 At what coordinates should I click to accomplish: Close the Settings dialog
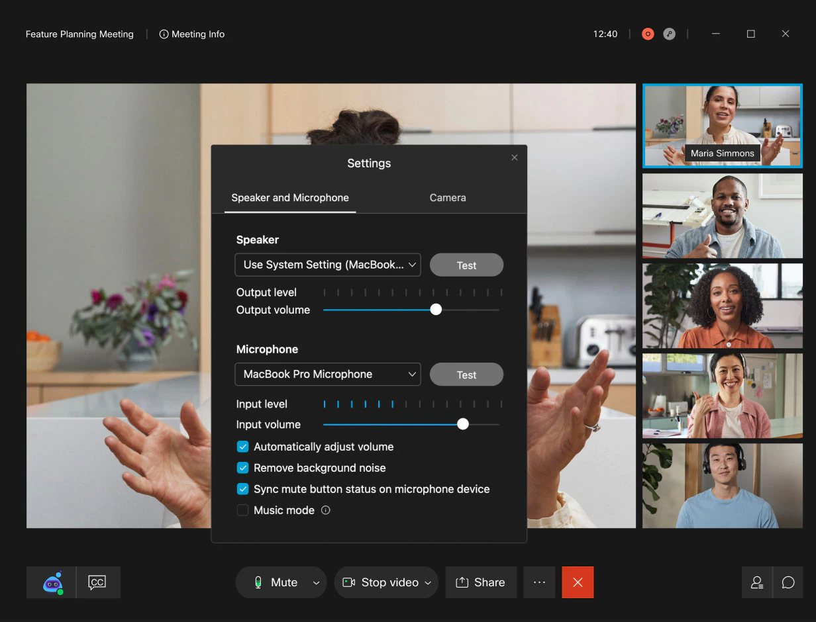point(514,157)
